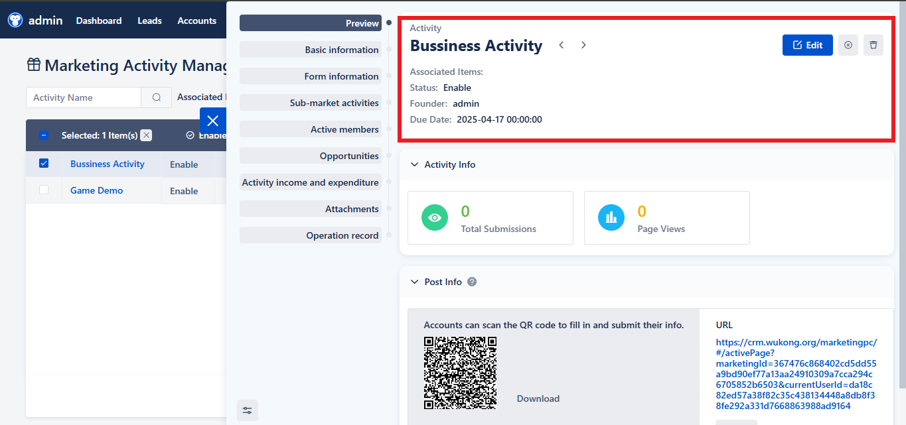The height and width of the screenshot is (425, 906).
Task: Click the eye icon for Total Submissions
Action: point(434,217)
